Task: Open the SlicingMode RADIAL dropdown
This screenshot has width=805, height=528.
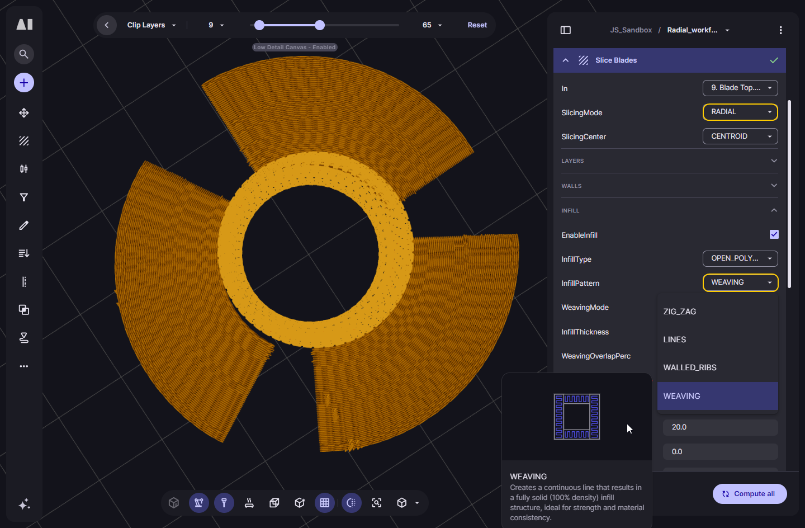Action: (740, 112)
